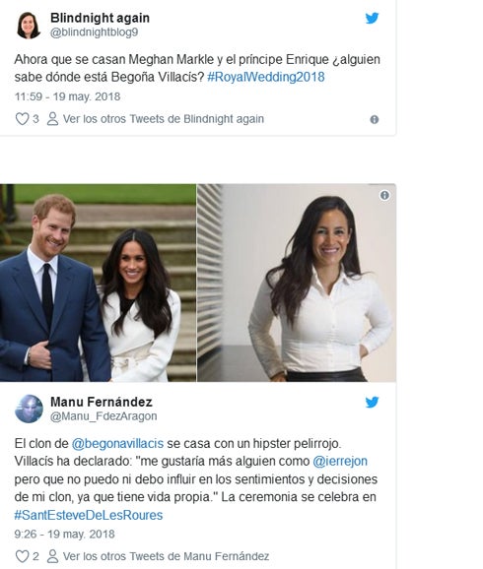Click Twitter bird icon on Blindnight tweet
483x569 pixels.
tap(372, 18)
